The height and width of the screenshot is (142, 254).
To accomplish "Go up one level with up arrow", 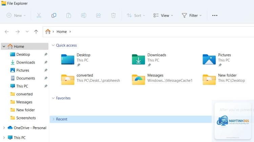I will (x=36, y=32).
